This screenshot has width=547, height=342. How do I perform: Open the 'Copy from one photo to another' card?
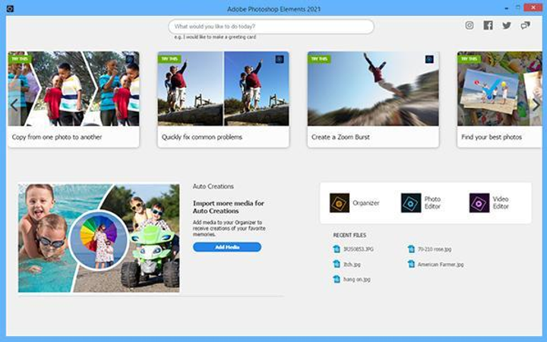point(74,100)
